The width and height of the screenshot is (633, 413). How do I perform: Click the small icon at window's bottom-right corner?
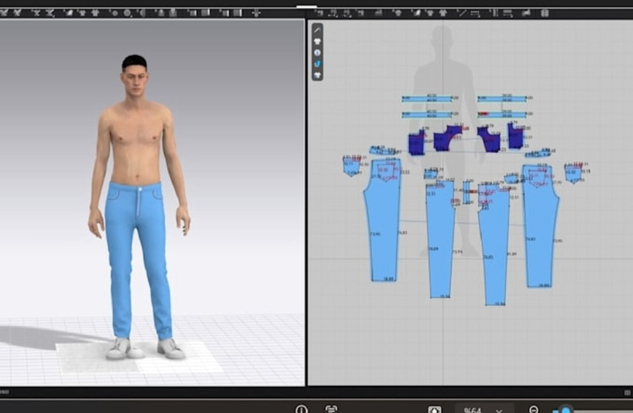[627, 392]
